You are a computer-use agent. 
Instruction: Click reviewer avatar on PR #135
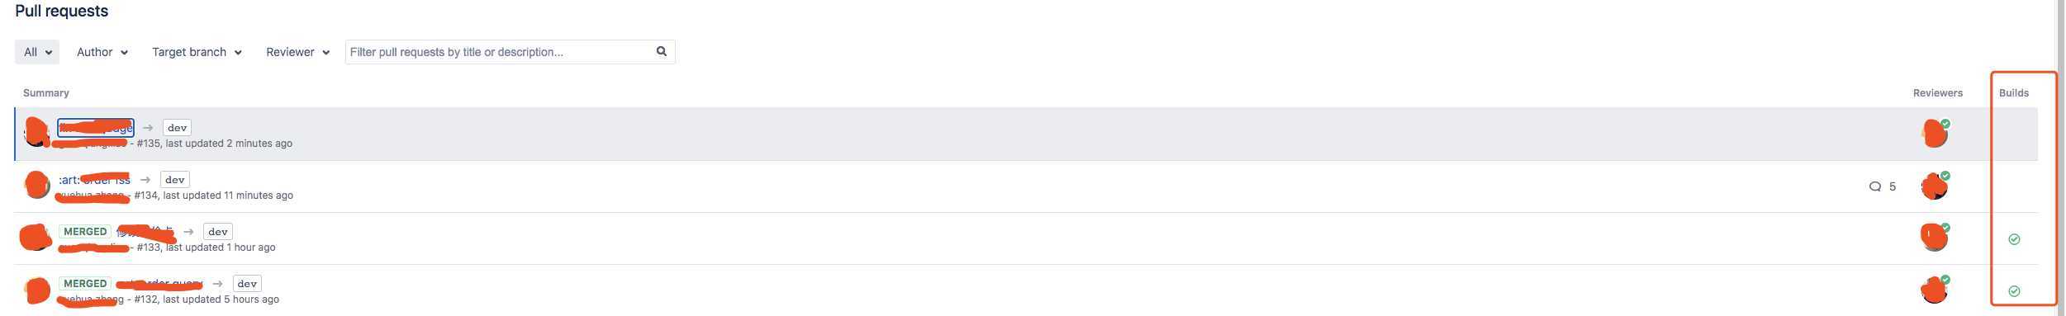pos(1935,133)
